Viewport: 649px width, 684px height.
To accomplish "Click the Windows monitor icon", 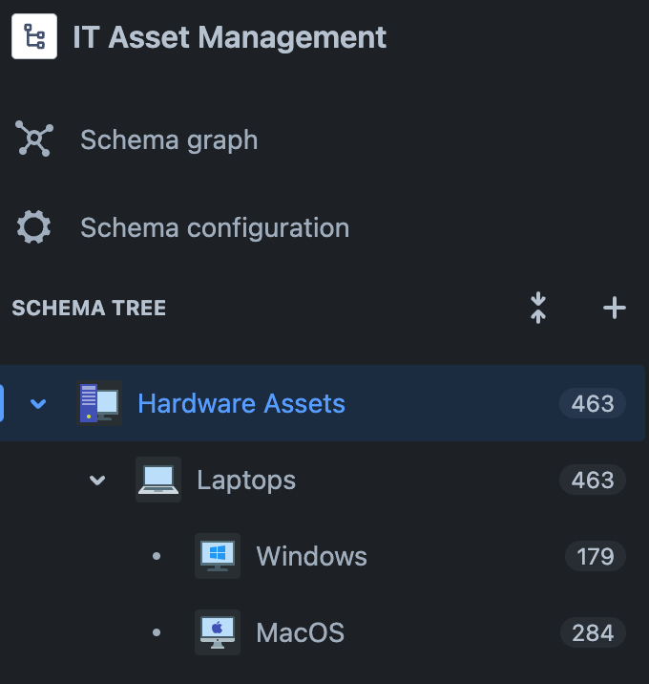I will click(218, 556).
